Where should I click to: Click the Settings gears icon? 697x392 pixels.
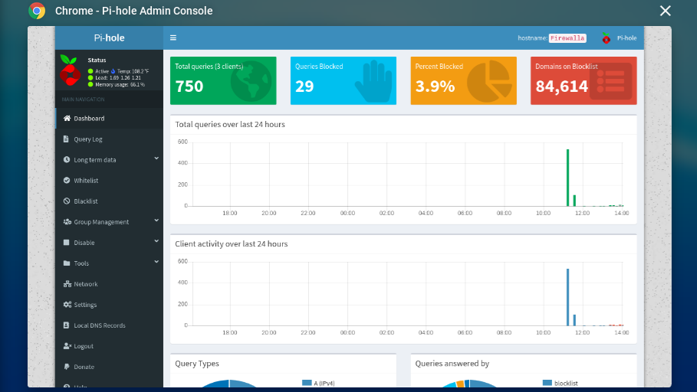67,305
